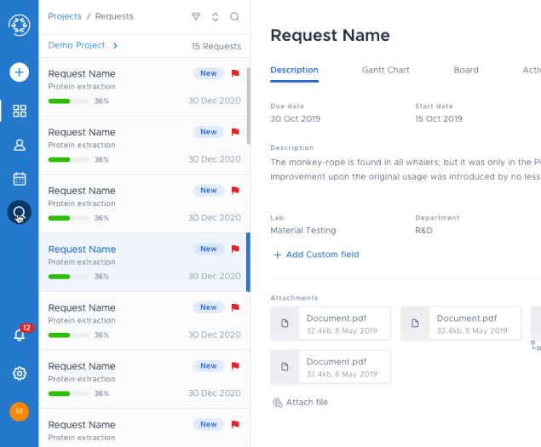Viewport: 541px width, 447px height.
Task: Toggle the red flag on the highlighted request
Action: 235,249
